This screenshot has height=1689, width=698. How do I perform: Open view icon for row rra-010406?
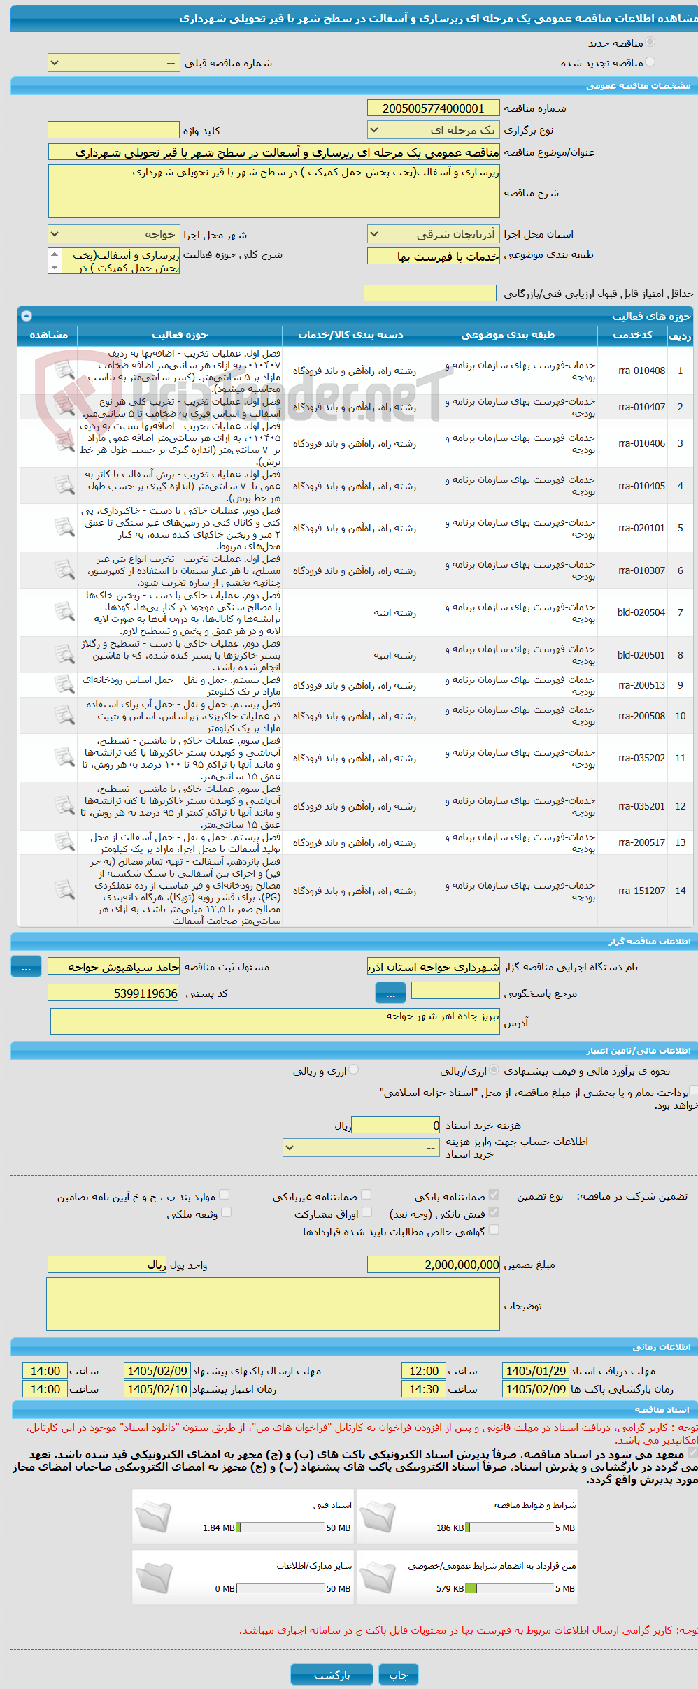coord(64,443)
